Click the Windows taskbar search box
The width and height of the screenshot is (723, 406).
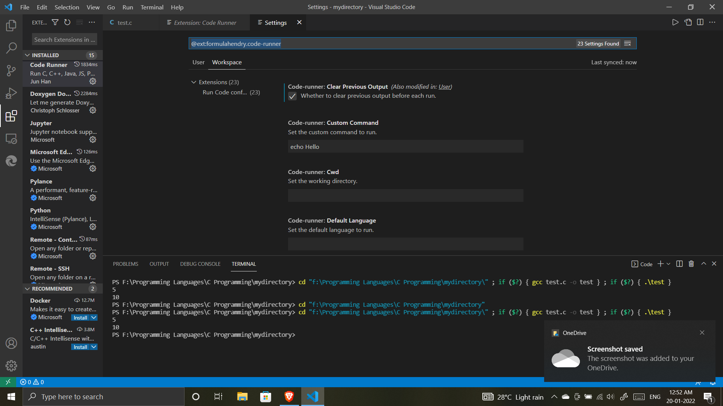coord(104,397)
